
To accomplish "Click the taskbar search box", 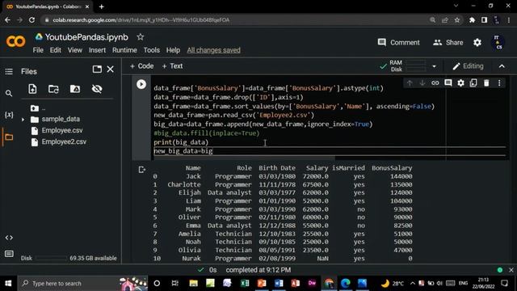I will (x=82, y=284).
